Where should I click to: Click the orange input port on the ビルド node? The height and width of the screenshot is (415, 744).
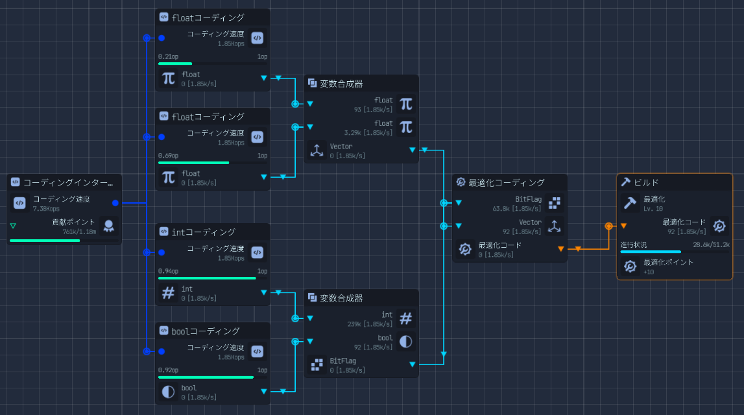[623, 226]
